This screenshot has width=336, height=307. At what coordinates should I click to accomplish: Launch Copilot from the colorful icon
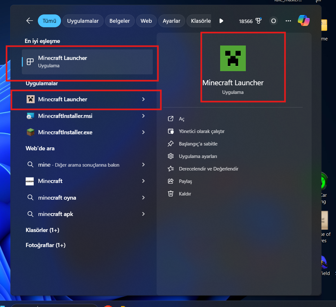click(x=304, y=21)
